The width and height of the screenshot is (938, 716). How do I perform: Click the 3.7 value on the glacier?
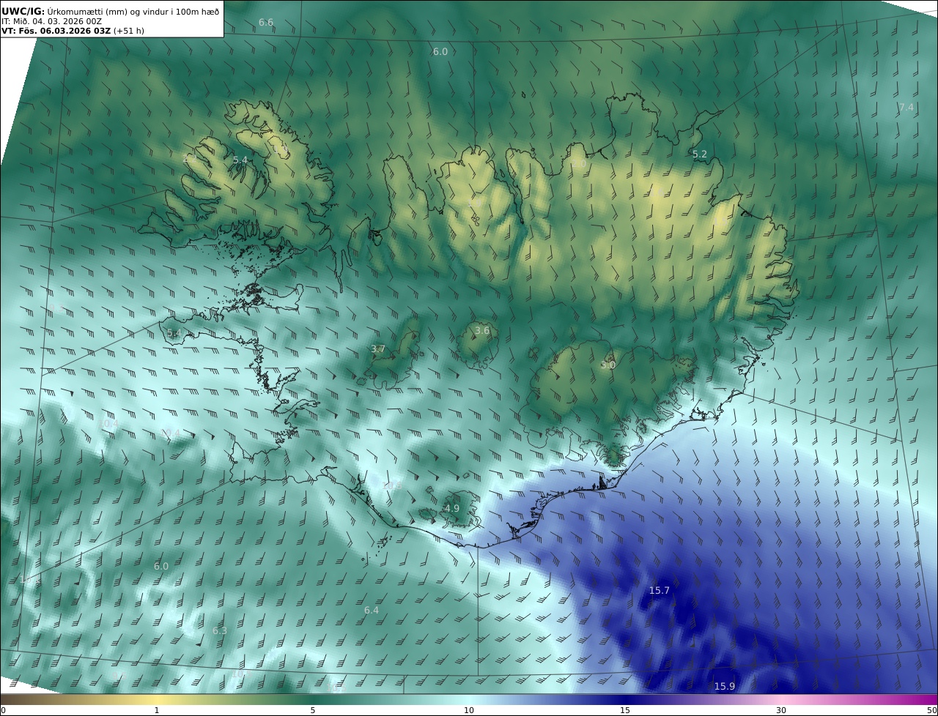378,349
